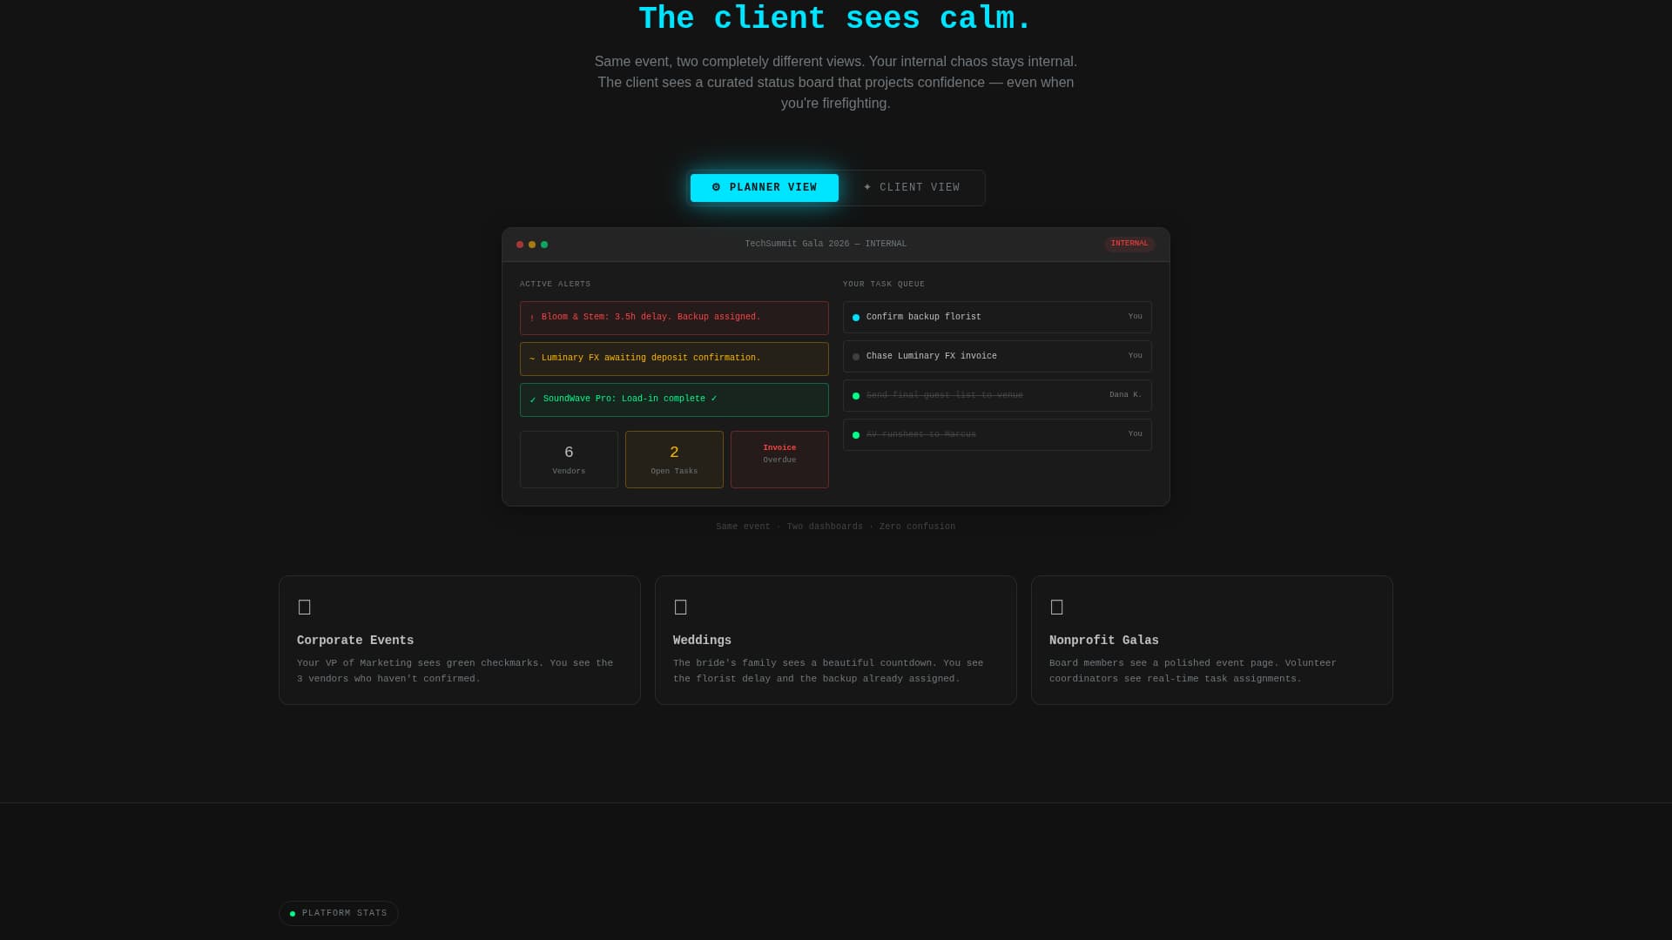
Task: Click the sparkle icon in Client View
Action: 867,187
